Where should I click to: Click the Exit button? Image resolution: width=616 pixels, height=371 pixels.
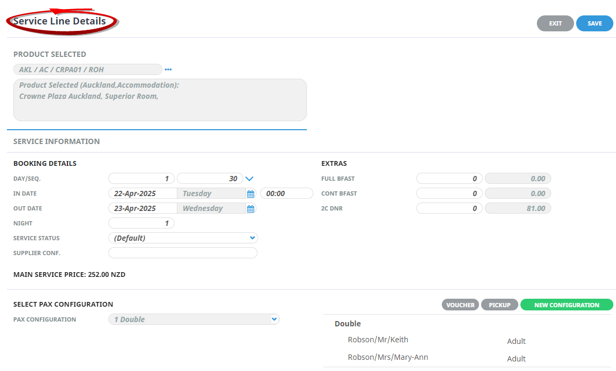555,23
